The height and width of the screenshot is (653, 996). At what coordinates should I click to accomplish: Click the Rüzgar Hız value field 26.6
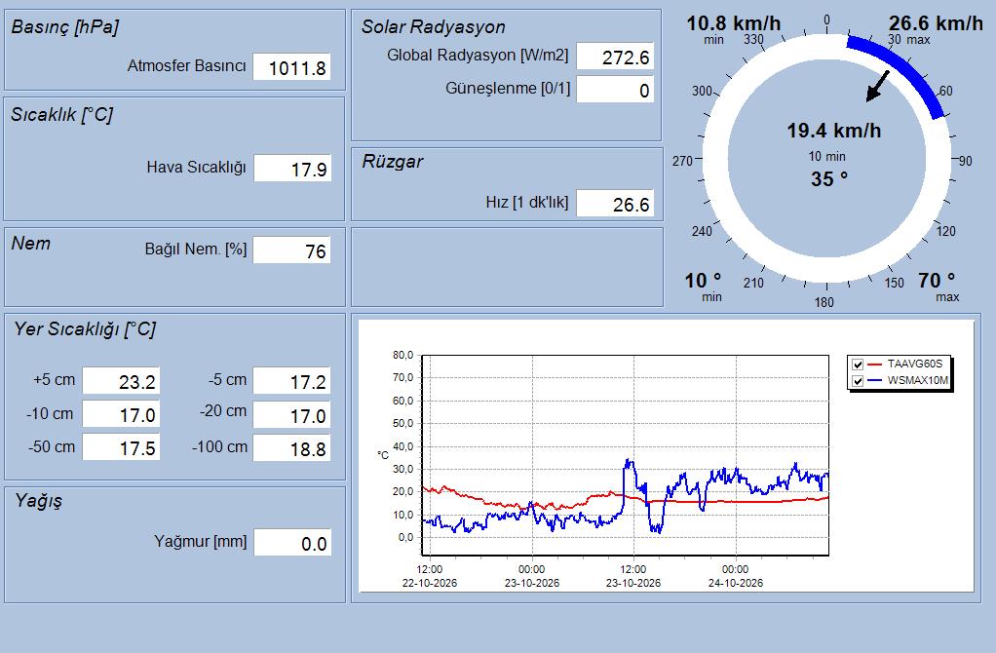click(615, 204)
